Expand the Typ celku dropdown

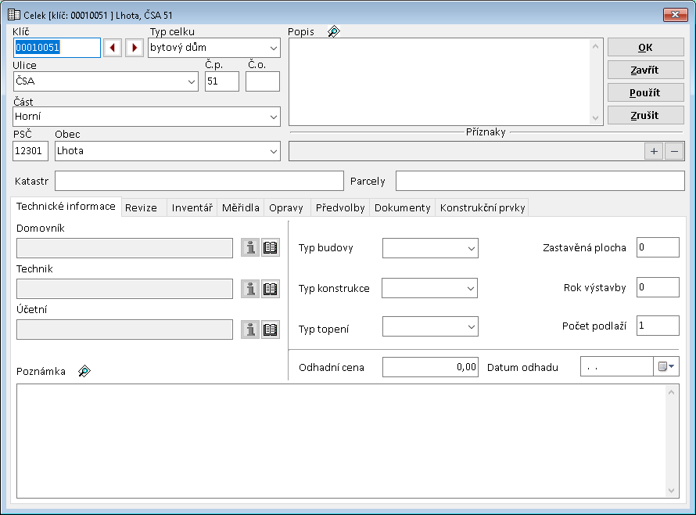click(x=273, y=48)
